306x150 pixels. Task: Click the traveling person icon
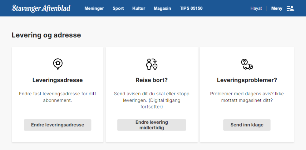151,64
